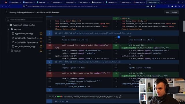The image size is (185, 104).
Task: List all tabs dropdown arrow
Action: tap(166, 2)
